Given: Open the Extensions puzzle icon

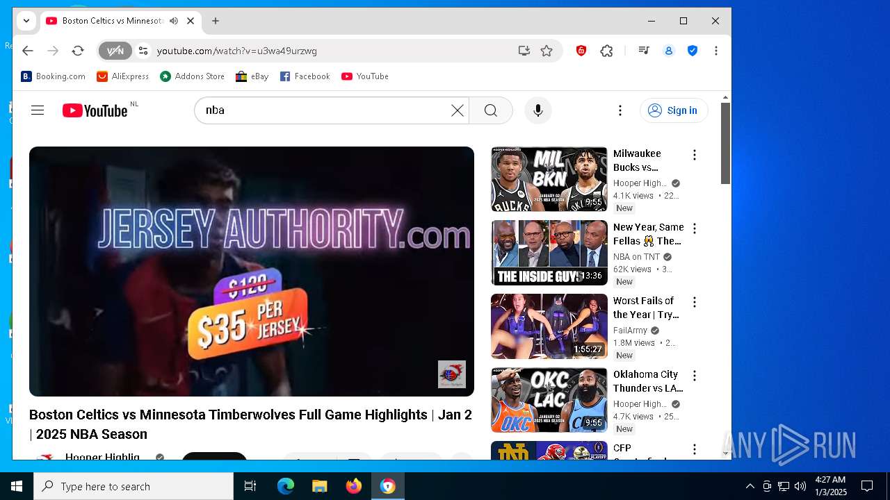Looking at the screenshot, I should point(607,51).
